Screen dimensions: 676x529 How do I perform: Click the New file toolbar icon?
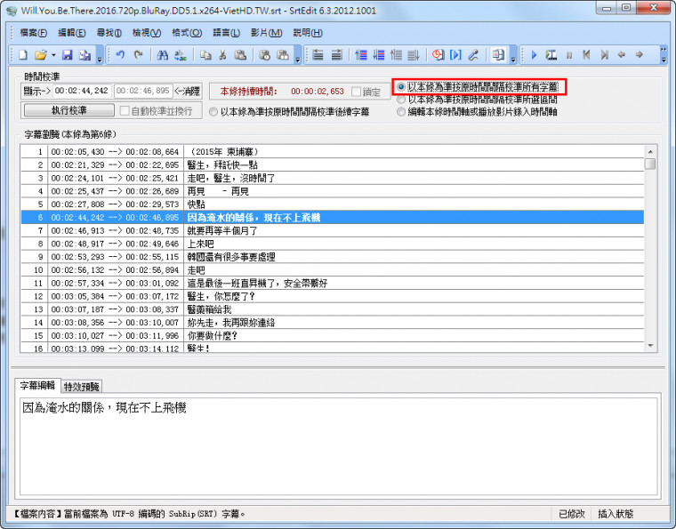[23, 55]
